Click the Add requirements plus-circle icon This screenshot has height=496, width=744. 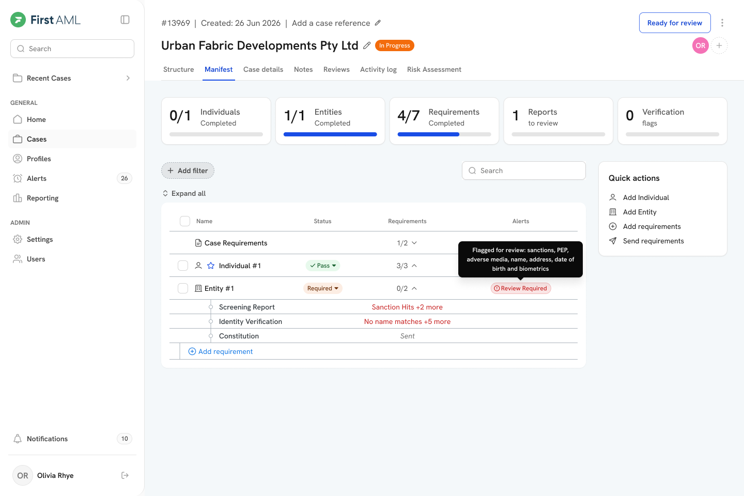pos(613,226)
